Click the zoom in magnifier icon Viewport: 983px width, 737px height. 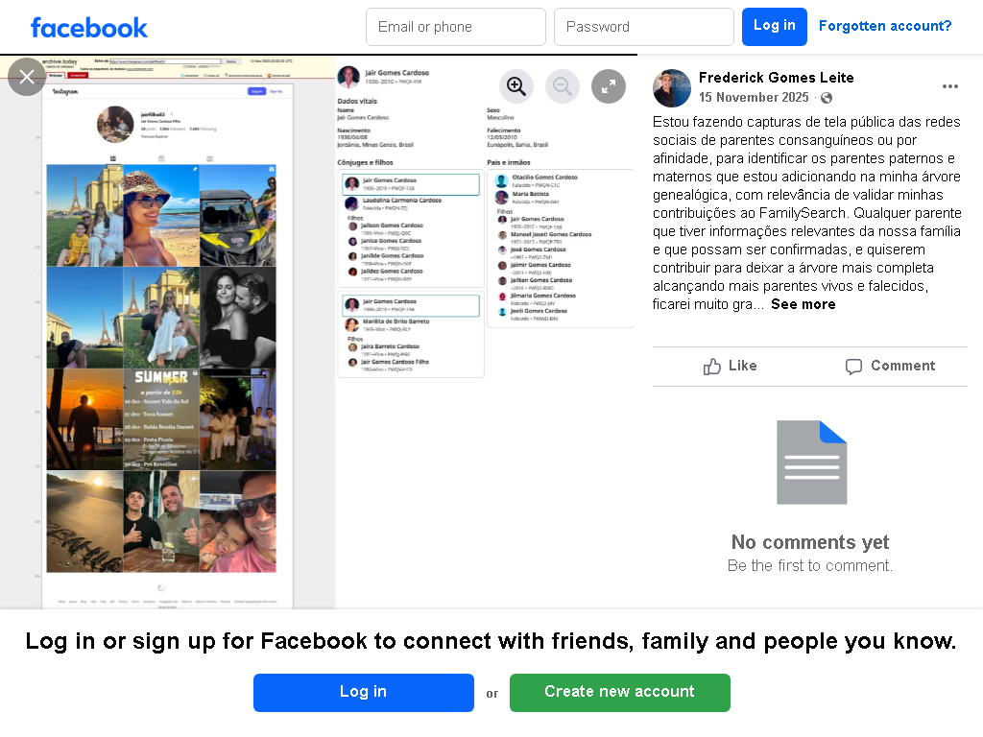point(515,85)
